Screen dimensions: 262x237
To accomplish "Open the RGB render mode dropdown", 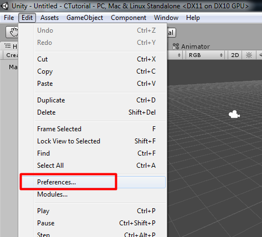I will [x=206, y=55].
